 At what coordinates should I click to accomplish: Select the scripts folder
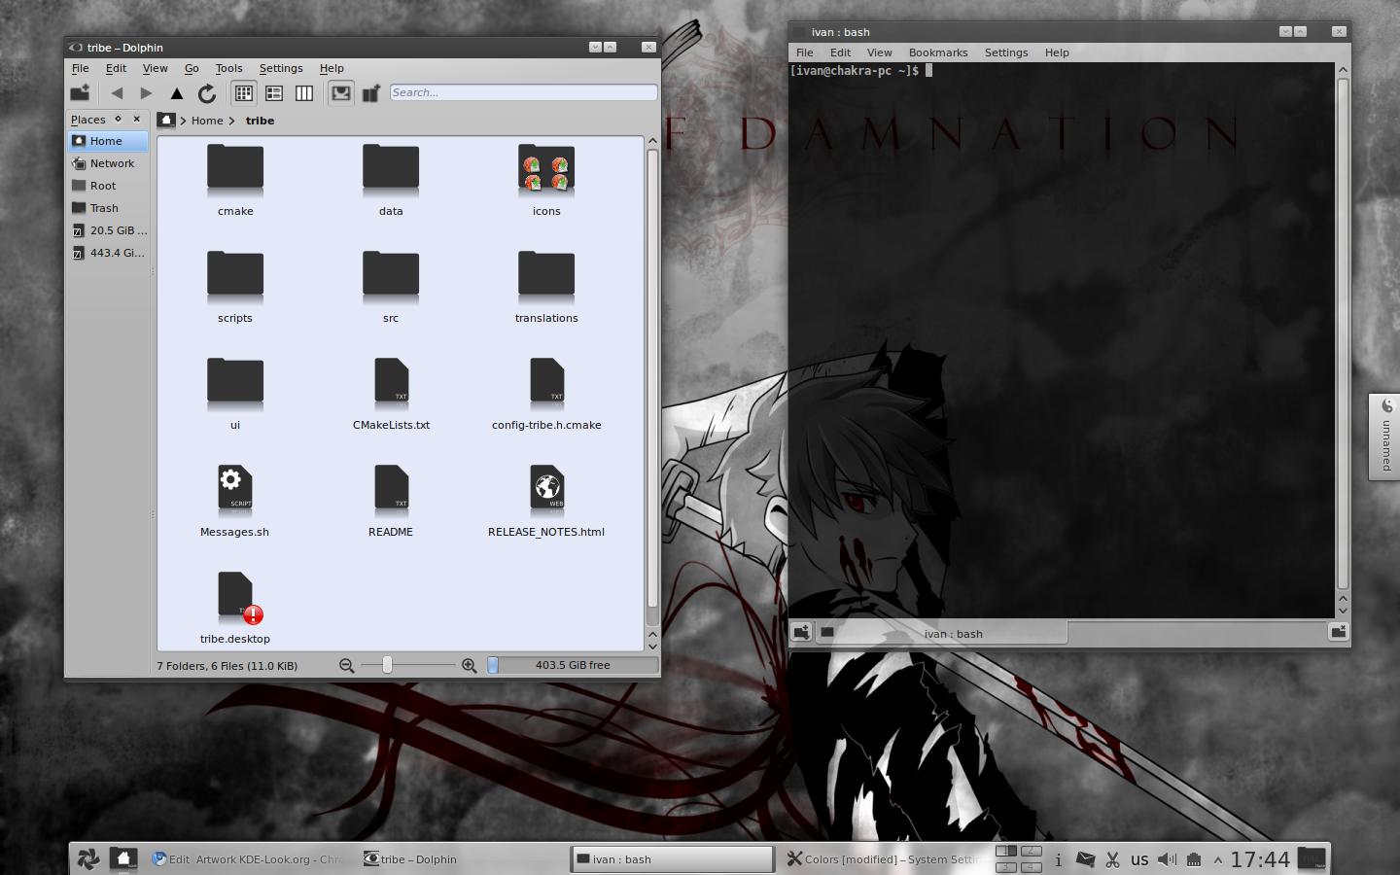click(x=235, y=286)
